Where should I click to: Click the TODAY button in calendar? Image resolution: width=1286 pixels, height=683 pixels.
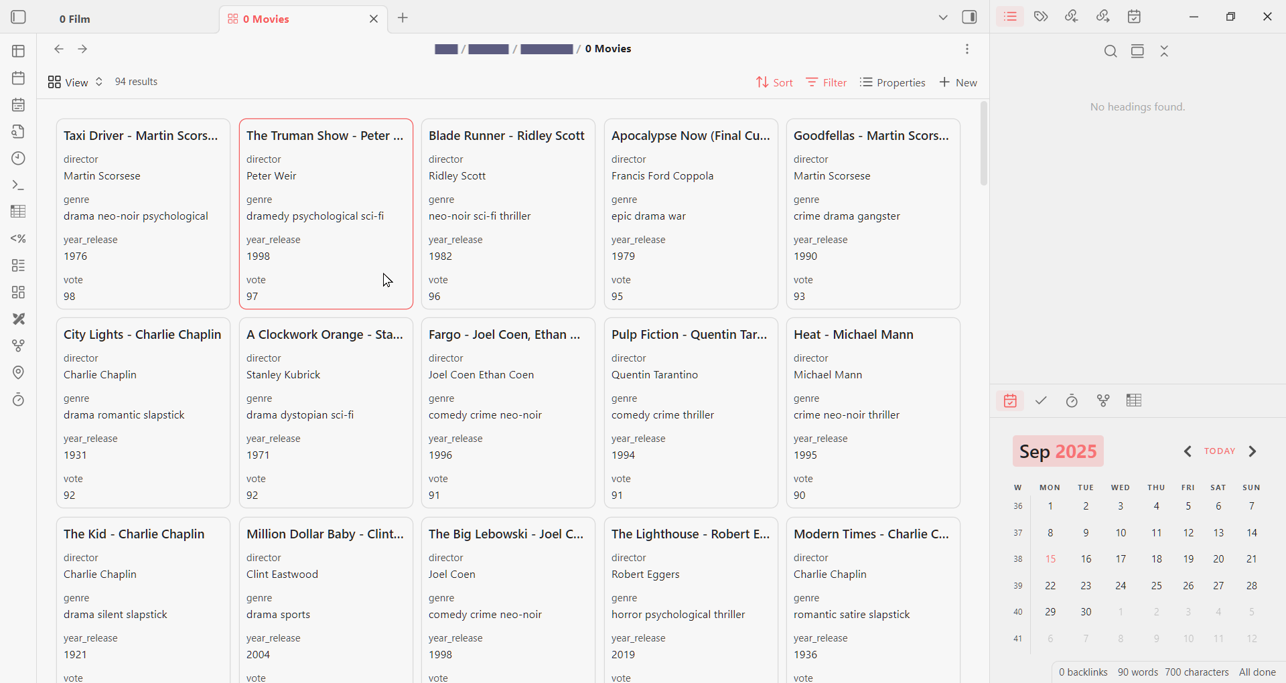[1219, 451]
